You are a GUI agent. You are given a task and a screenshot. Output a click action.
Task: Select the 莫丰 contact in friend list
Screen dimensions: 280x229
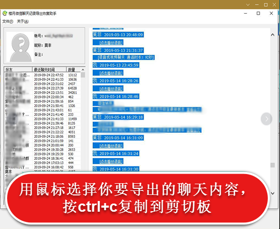(x=9, y=171)
